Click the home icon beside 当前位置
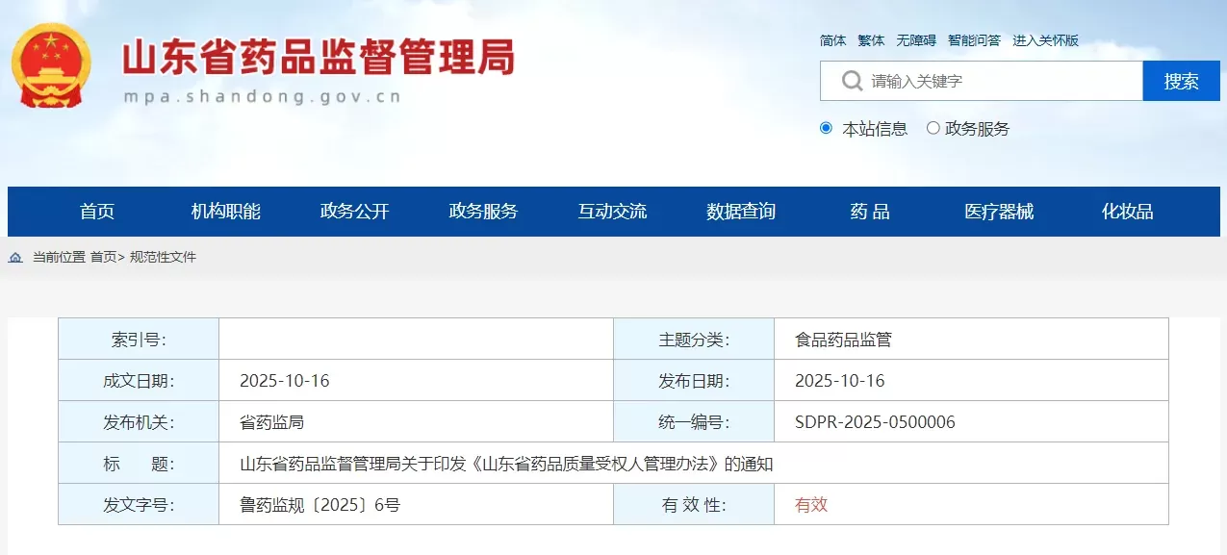The width and height of the screenshot is (1227, 555). click(15, 258)
